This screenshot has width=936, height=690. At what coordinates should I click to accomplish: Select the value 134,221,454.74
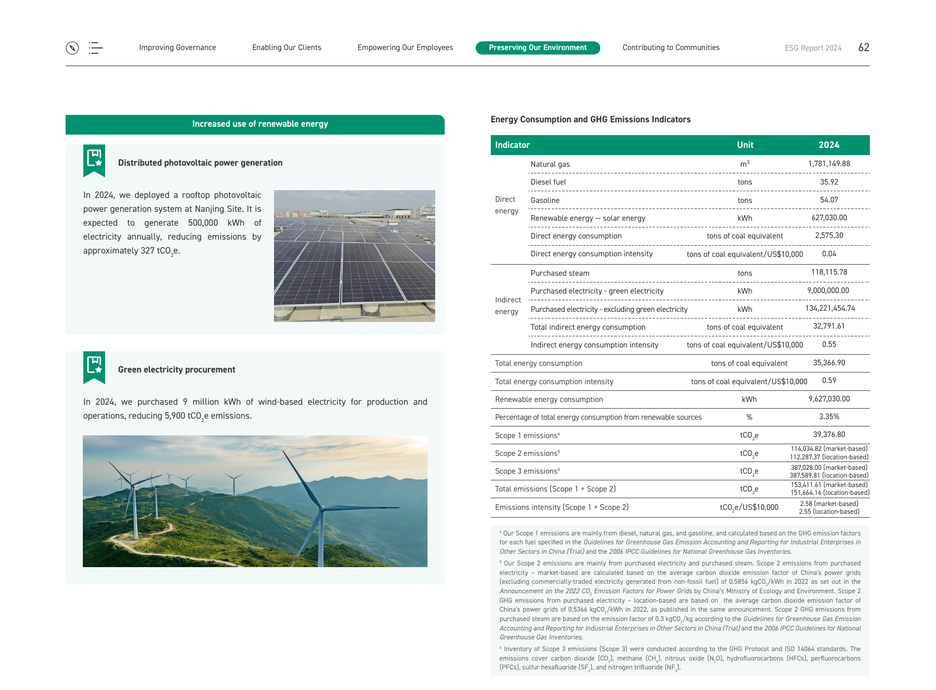830,309
